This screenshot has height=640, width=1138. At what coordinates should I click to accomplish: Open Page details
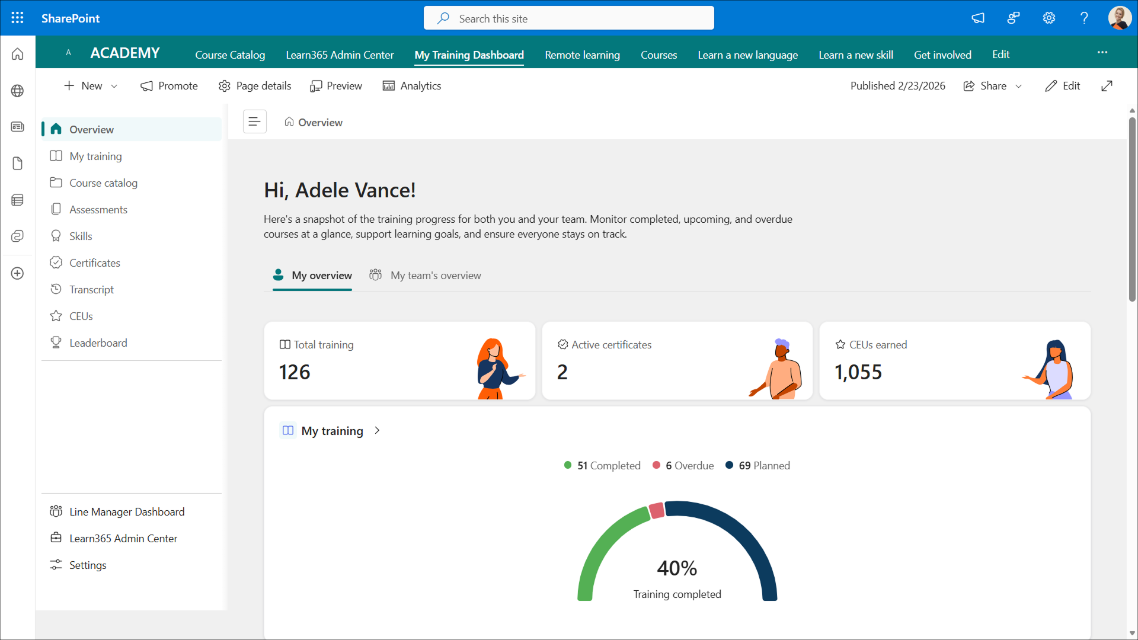(x=255, y=86)
